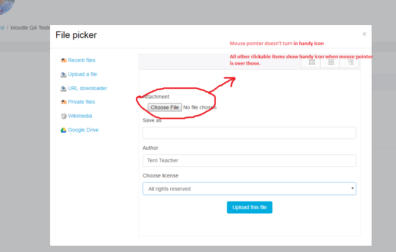396x252 pixels.
Task: Focus the Save as text field
Action: [249, 133]
